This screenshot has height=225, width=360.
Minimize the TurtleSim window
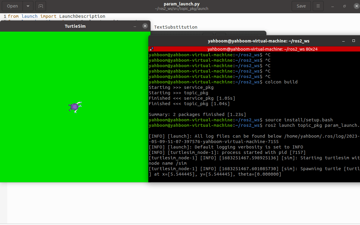pos(135,26)
